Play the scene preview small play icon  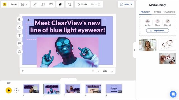click(x=23, y=71)
